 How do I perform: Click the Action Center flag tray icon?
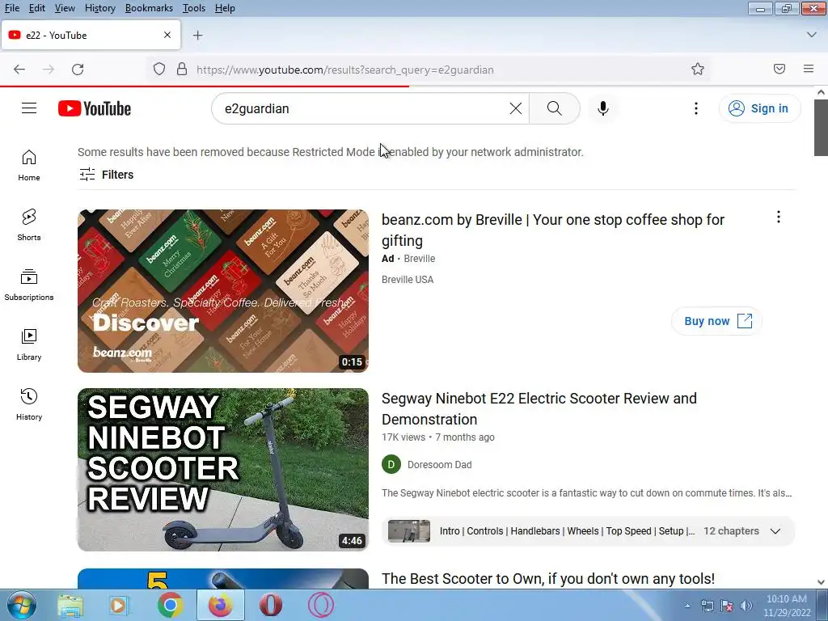(727, 606)
